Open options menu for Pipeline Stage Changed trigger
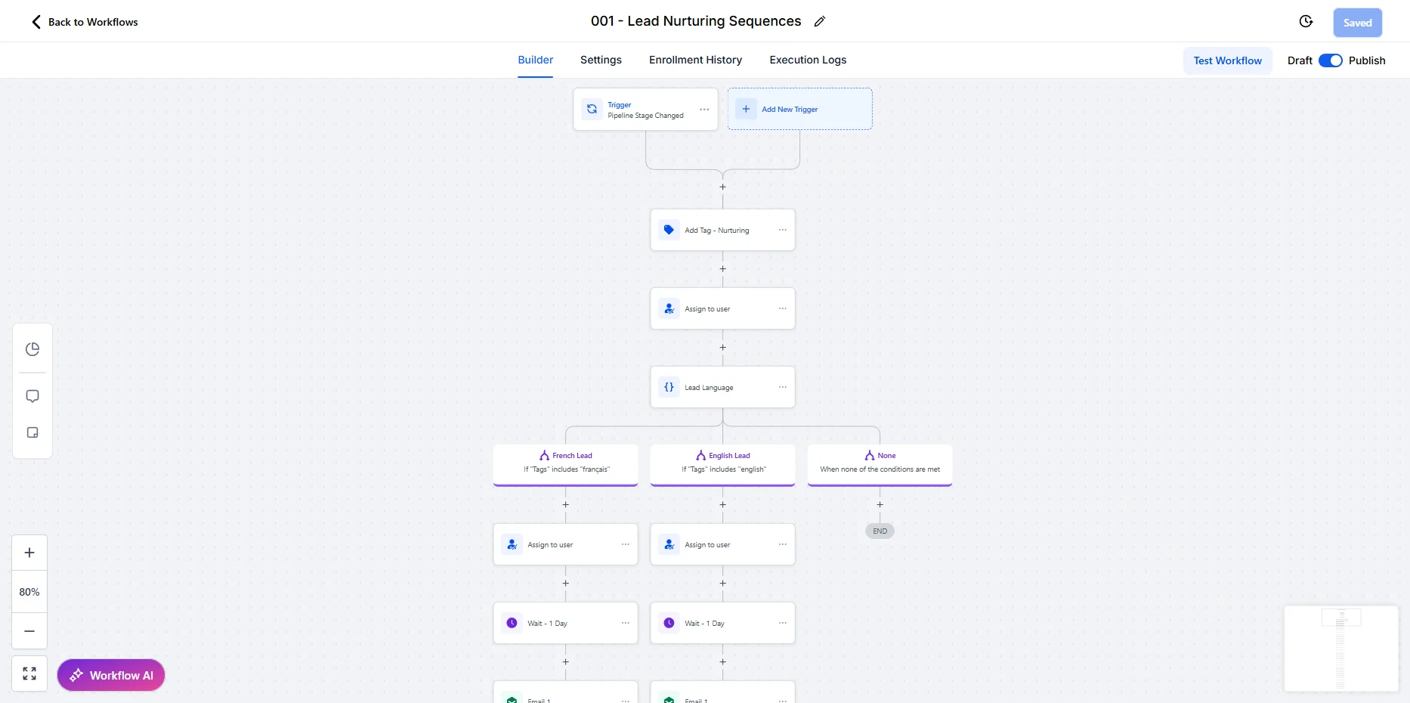Viewport: 1410px width, 703px height. pyautogui.click(x=704, y=110)
